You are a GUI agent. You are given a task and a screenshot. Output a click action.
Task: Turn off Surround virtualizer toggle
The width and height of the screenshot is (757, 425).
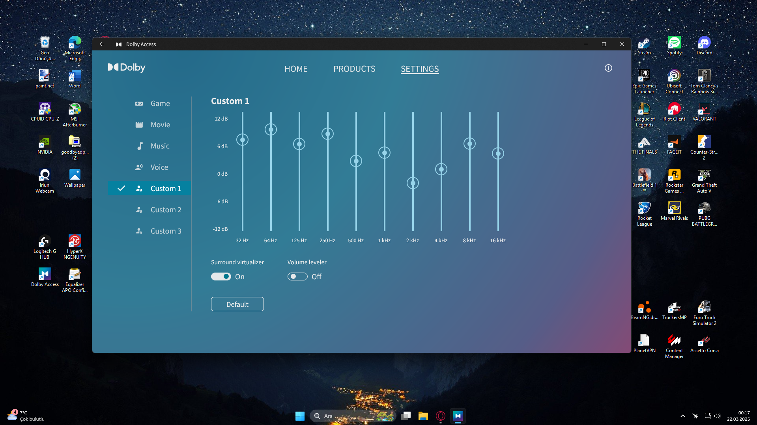(221, 277)
